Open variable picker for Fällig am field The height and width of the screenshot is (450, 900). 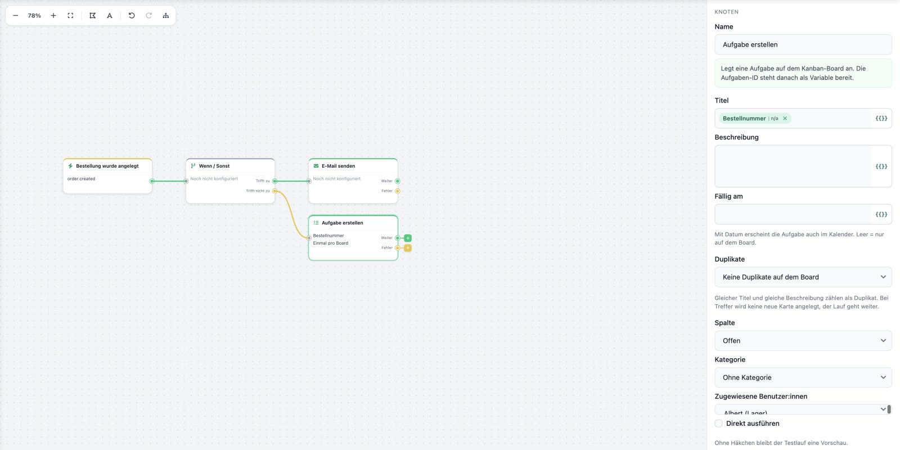[x=881, y=214]
